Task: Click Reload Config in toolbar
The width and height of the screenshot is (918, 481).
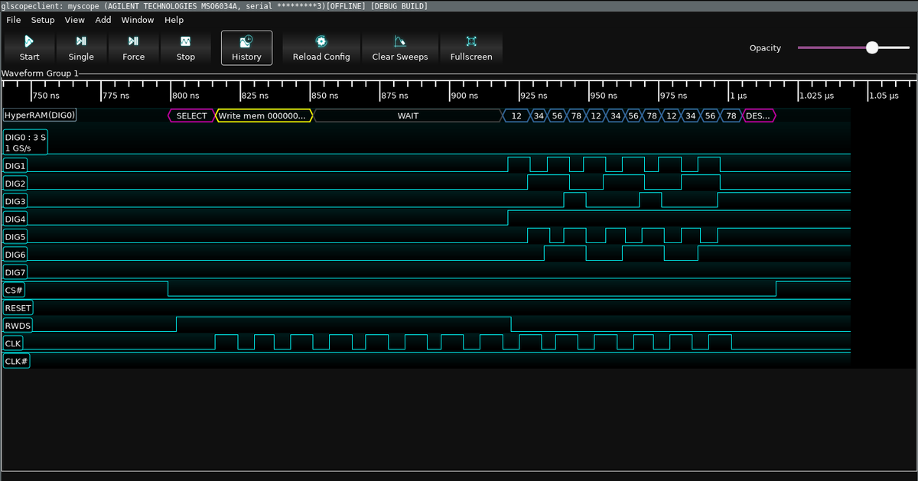Action: click(x=321, y=47)
